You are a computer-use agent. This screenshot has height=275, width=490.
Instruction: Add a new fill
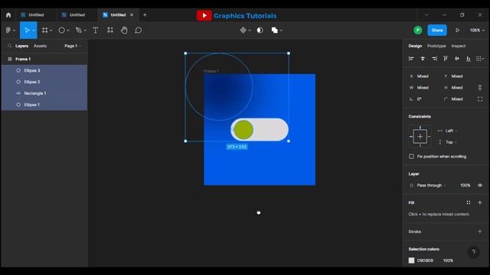tap(480, 202)
